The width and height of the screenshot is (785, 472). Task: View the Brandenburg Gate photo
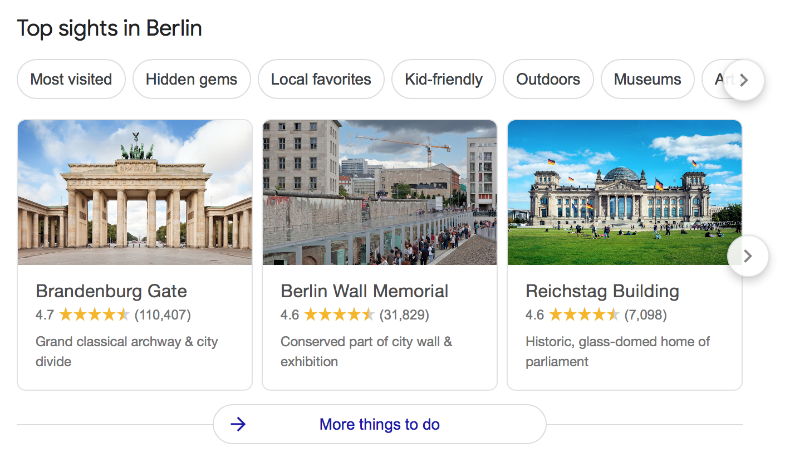coord(135,193)
